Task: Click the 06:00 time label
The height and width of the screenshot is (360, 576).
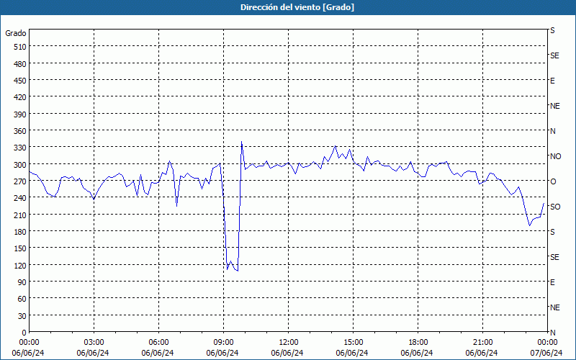Action: pos(158,343)
